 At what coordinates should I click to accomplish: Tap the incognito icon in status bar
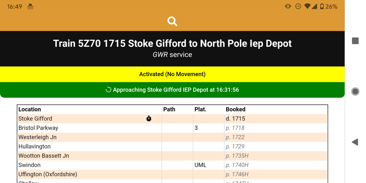(x=30, y=6)
